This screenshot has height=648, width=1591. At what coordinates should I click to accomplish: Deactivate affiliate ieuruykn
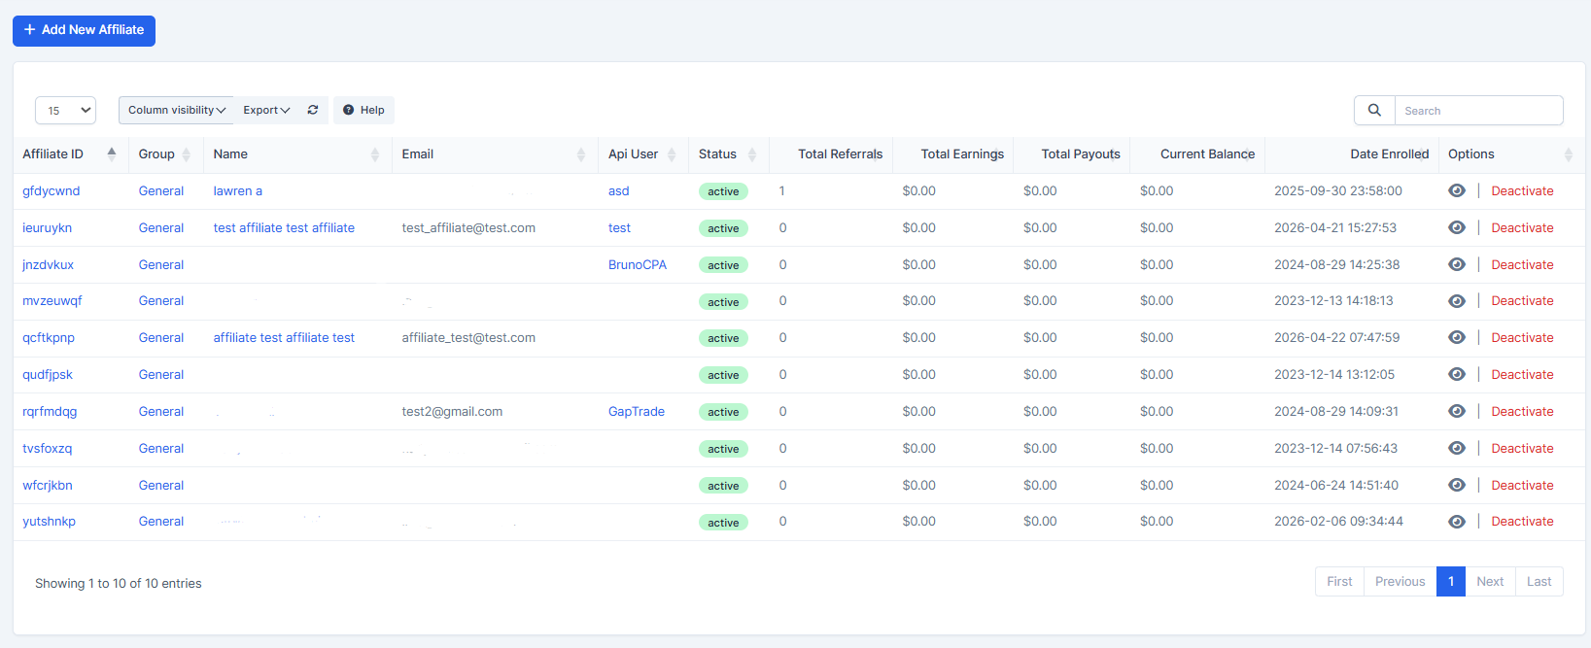[1522, 228]
